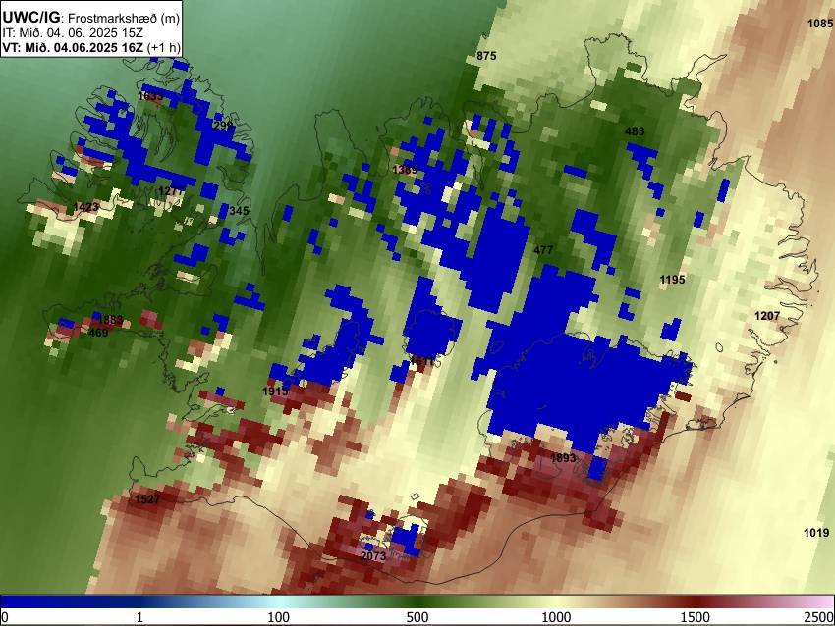This screenshot has width=835, height=626.
Task: Select the 1207 value near the east coast
Action: point(767,316)
